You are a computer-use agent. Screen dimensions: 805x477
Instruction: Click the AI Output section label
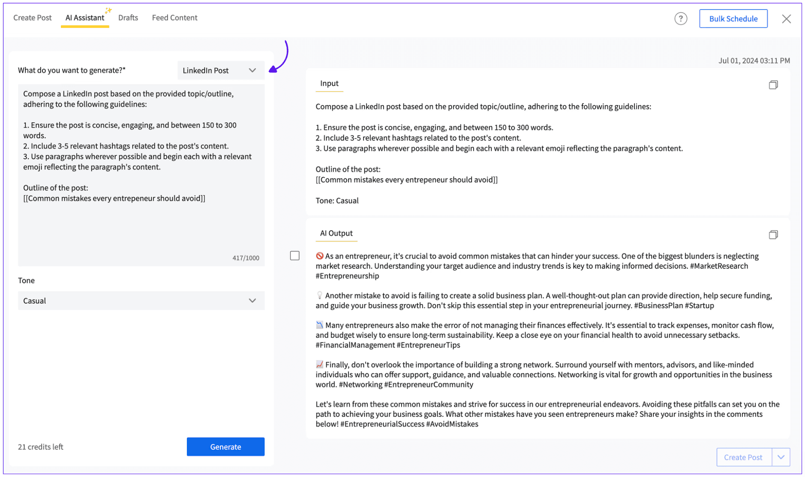click(x=336, y=233)
